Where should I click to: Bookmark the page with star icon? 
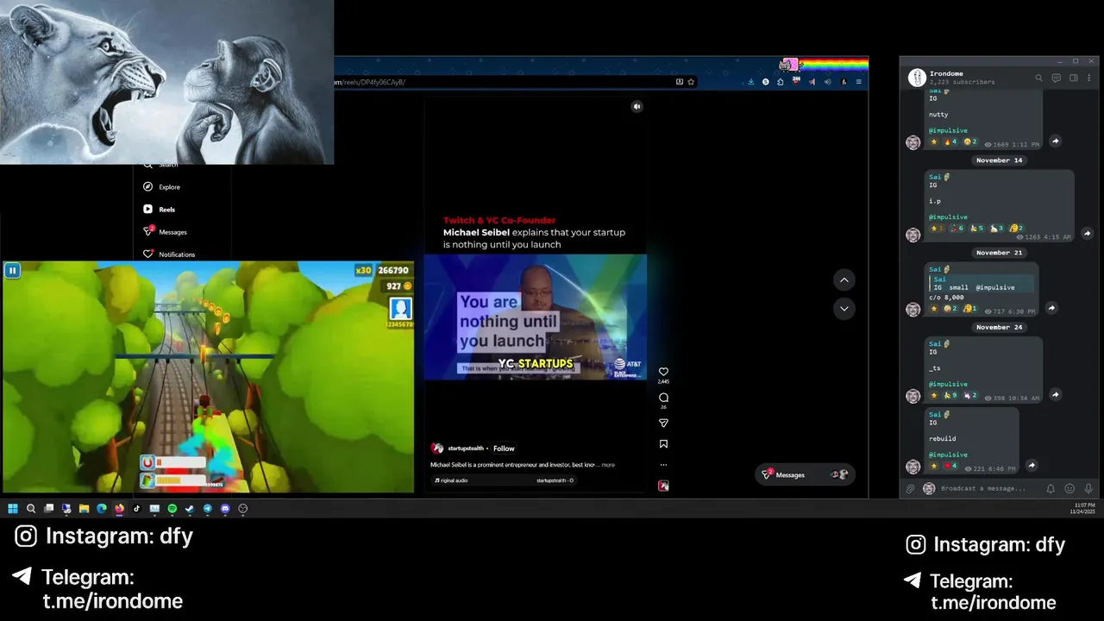[x=691, y=82]
